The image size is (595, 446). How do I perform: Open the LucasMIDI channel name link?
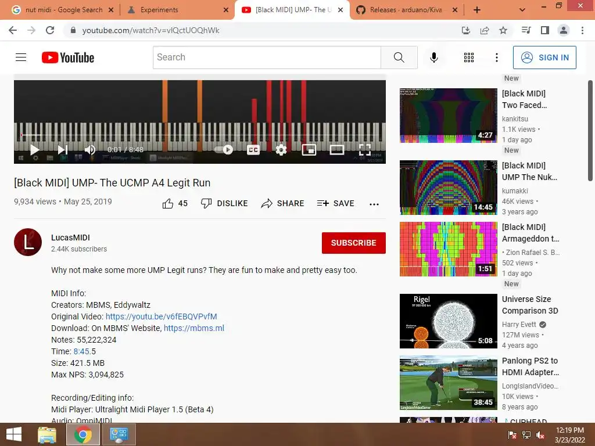click(x=70, y=238)
